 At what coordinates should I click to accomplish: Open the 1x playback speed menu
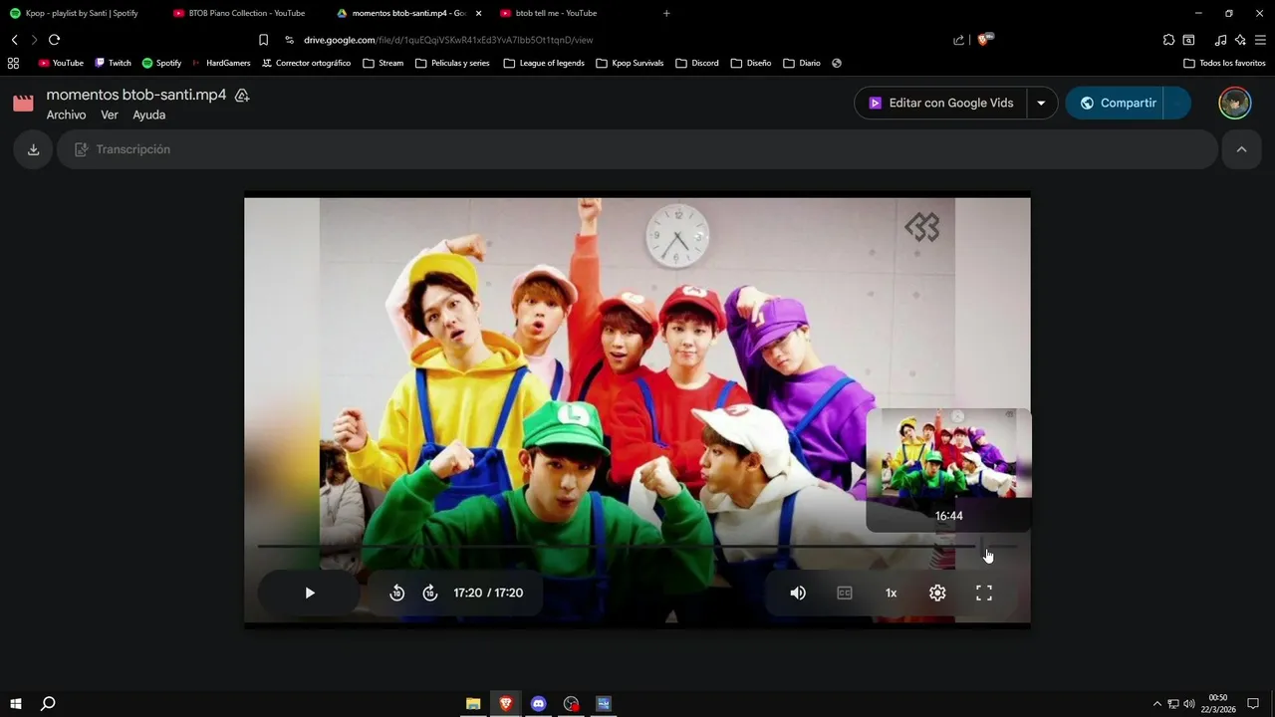tap(892, 593)
